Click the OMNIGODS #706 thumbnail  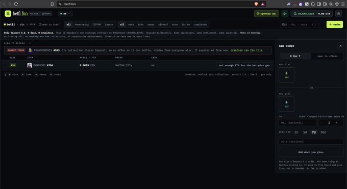[x=30, y=65]
